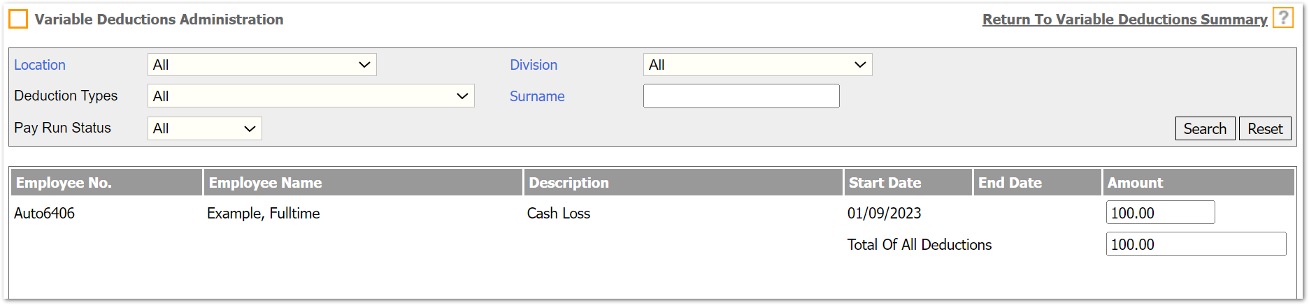Screen dimensions: 1309x305
Task: Click the Start Date column header
Action: tap(885, 183)
